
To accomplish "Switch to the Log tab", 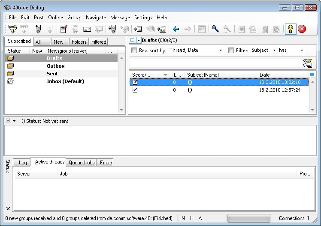I will click(x=23, y=163).
